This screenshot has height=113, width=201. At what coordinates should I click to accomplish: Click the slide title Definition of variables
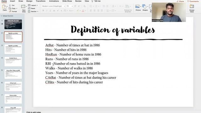tap(113, 30)
